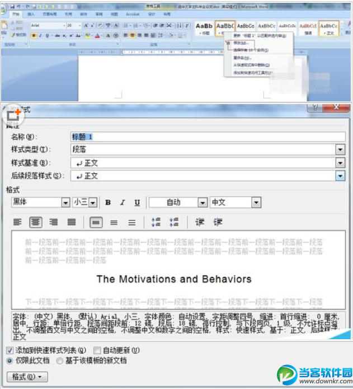Viewport: 353px width, 389px height.
Task: Click the center alignment icon in the ribbon
Action: (x=132, y=35)
